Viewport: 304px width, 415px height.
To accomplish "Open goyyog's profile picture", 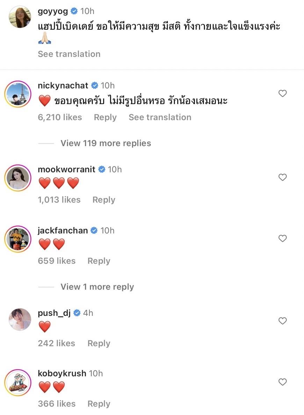I will [x=20, y=16].
